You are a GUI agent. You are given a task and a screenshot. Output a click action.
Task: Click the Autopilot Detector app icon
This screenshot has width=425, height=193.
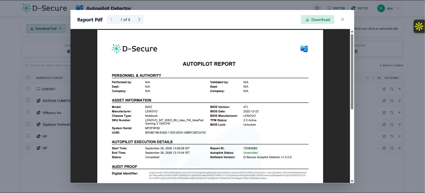[80, 8]
